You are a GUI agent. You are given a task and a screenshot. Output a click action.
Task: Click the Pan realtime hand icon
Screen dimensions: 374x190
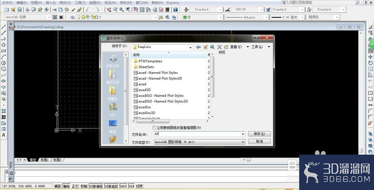pyautogui.click(x=109, y=10)
